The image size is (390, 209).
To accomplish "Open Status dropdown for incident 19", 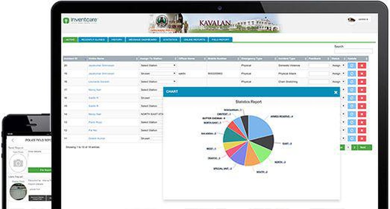I will 338,74.
